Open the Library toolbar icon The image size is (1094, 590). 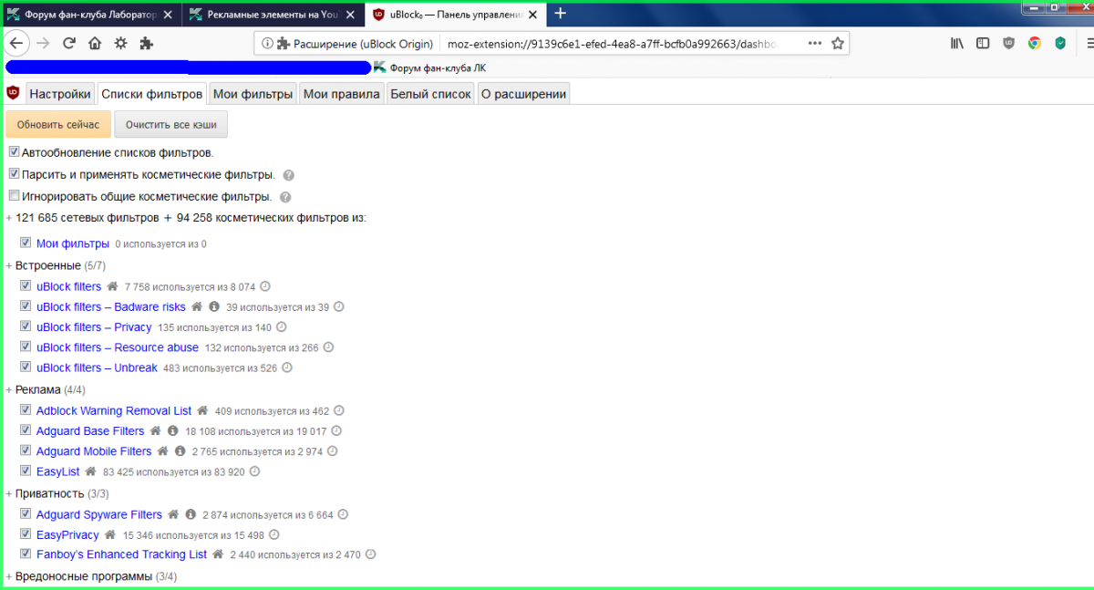click(x=957, y=43)
